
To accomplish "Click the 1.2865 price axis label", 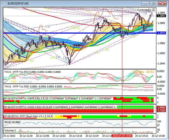I will tap(161, 43).
